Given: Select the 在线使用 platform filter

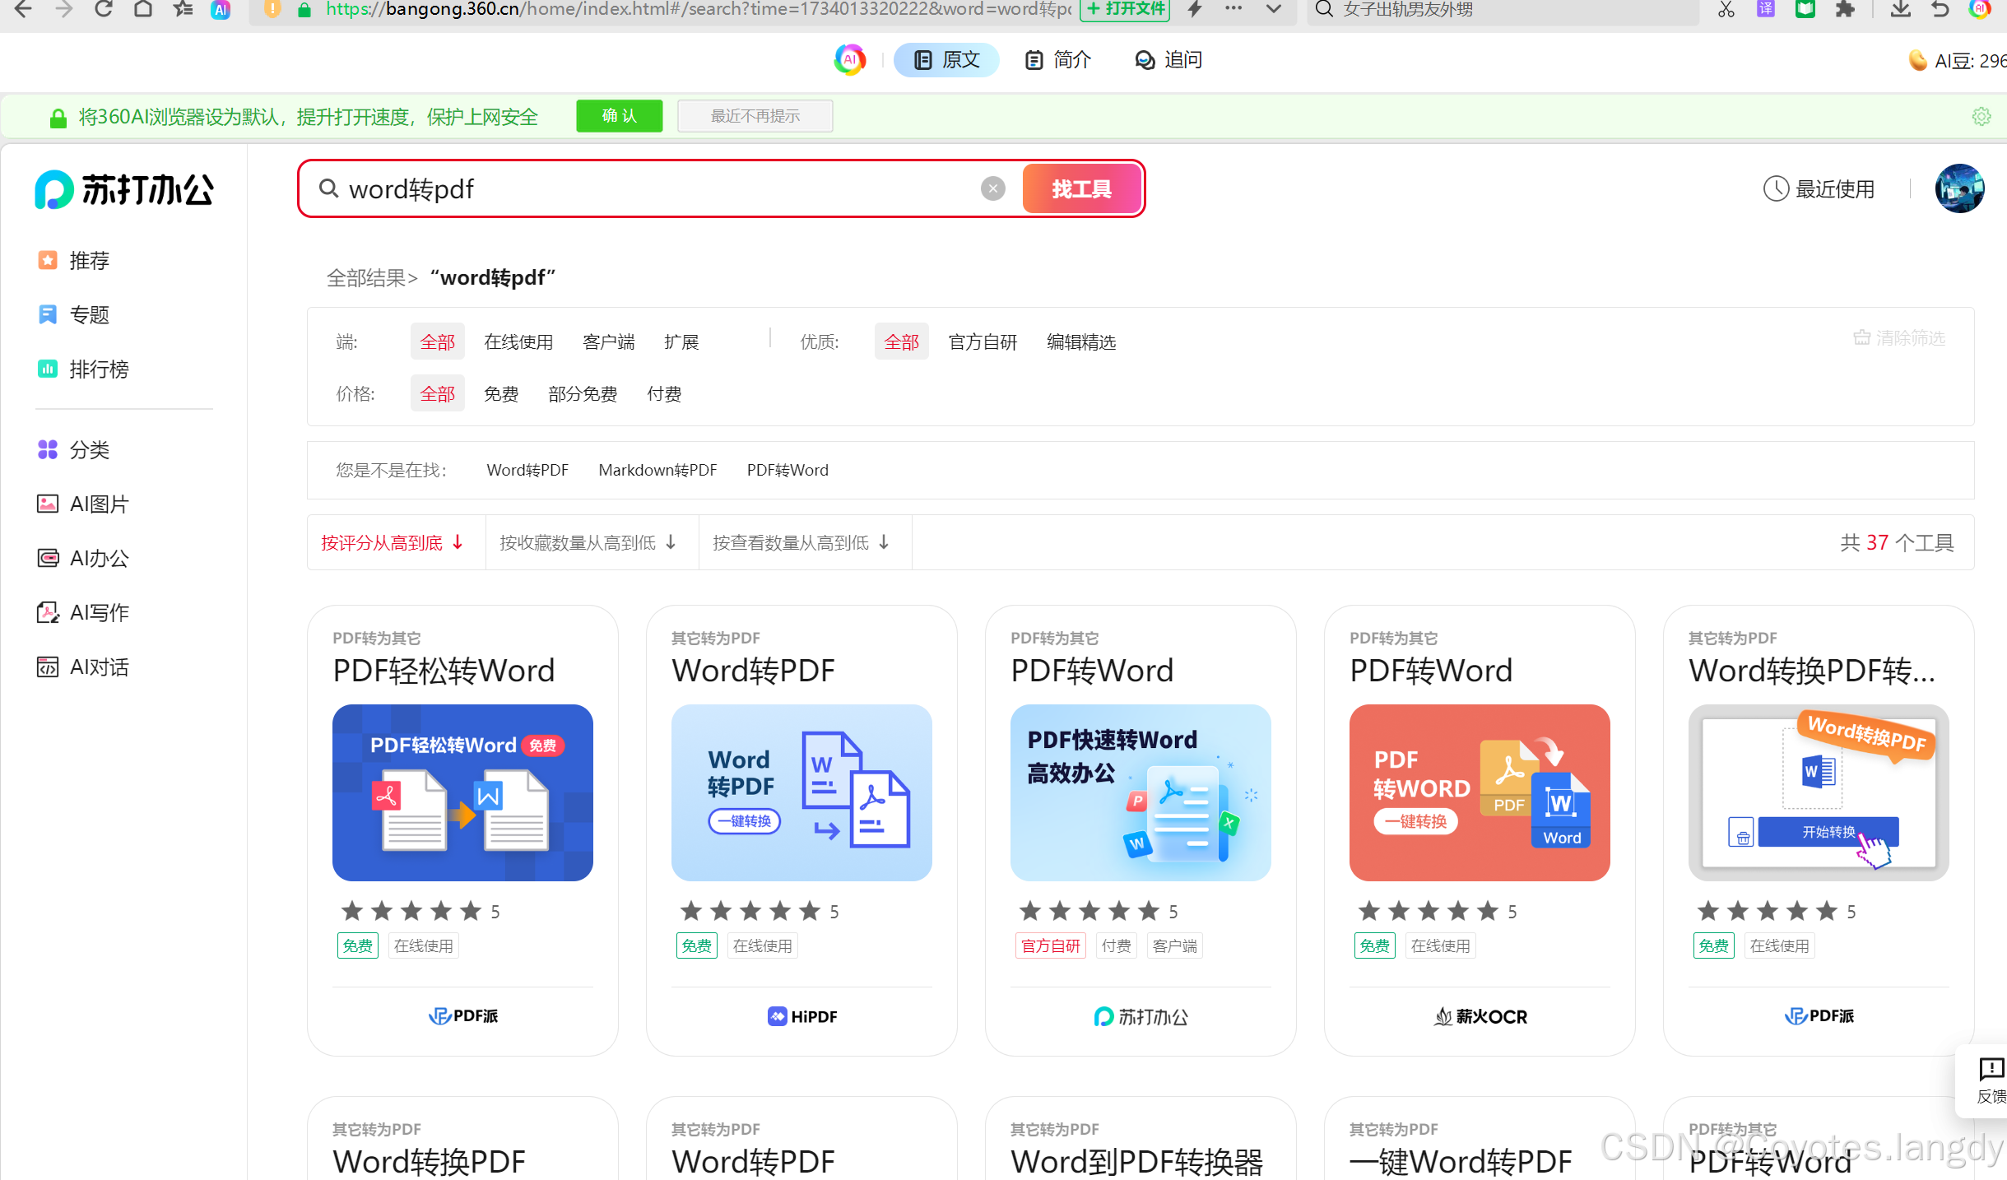Looking at the screenshot, I should click(518, 342).
